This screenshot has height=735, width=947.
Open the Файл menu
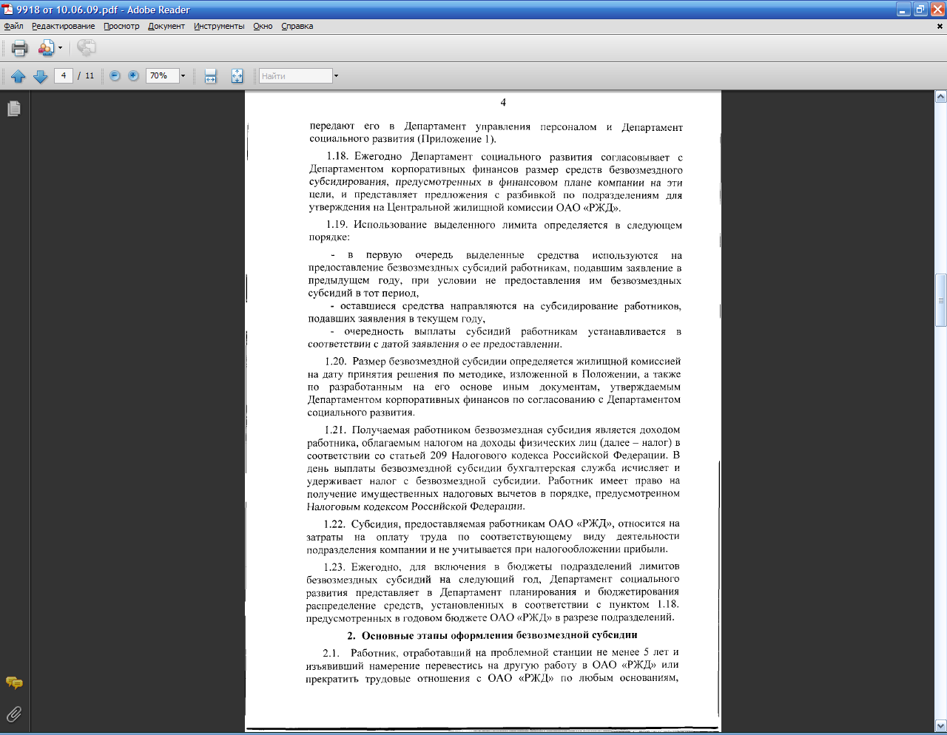[x=13, y=26]
